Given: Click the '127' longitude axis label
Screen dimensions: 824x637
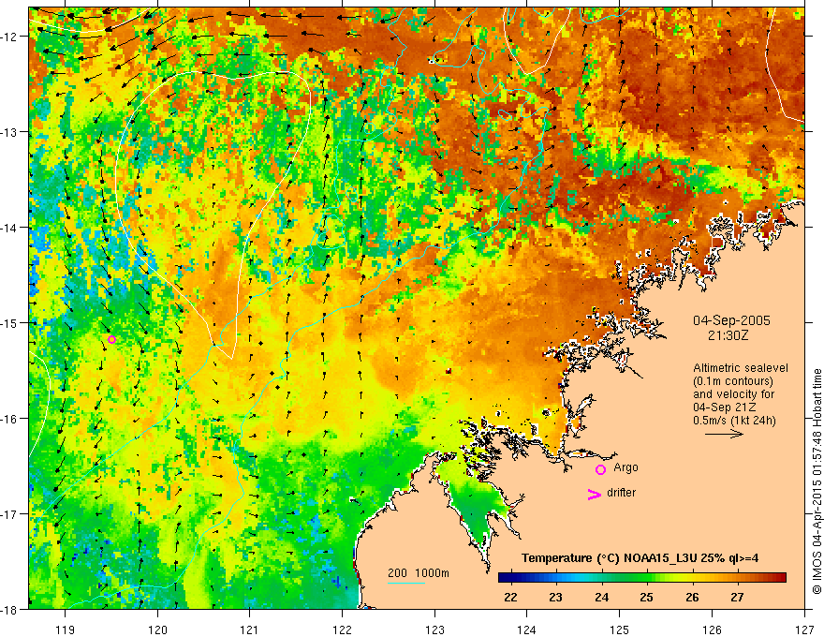Looking at the screenshot, I should tap(804, 630).
